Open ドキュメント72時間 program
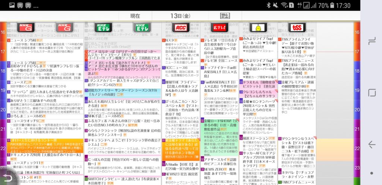382x185 pixels. [x=45, y=156]
